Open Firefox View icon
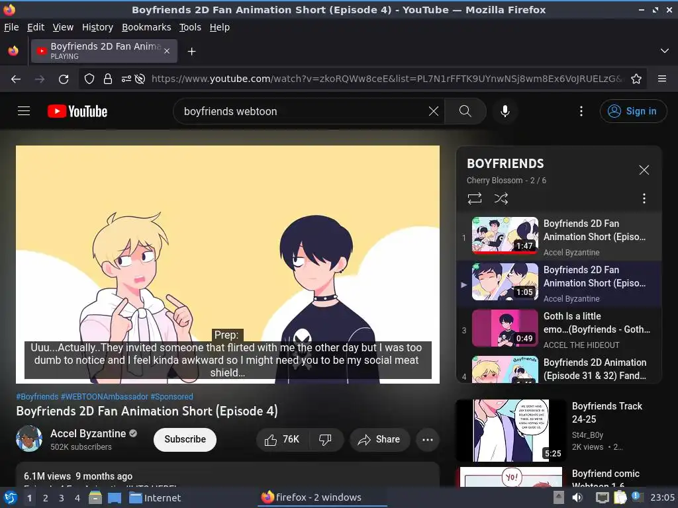The width and height of the screenshot is (678, 508). pos(13,51)
